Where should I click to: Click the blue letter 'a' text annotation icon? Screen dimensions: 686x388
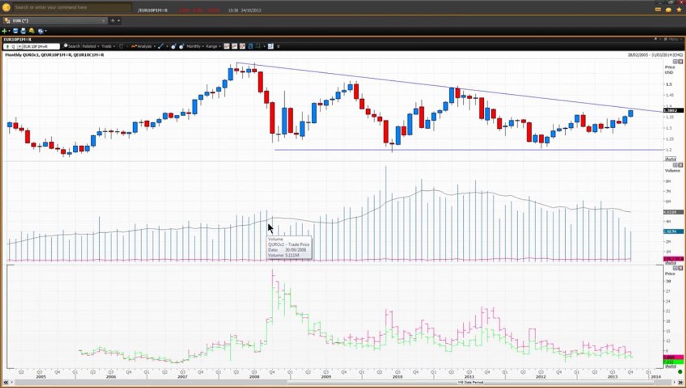(x=250, y=46)
